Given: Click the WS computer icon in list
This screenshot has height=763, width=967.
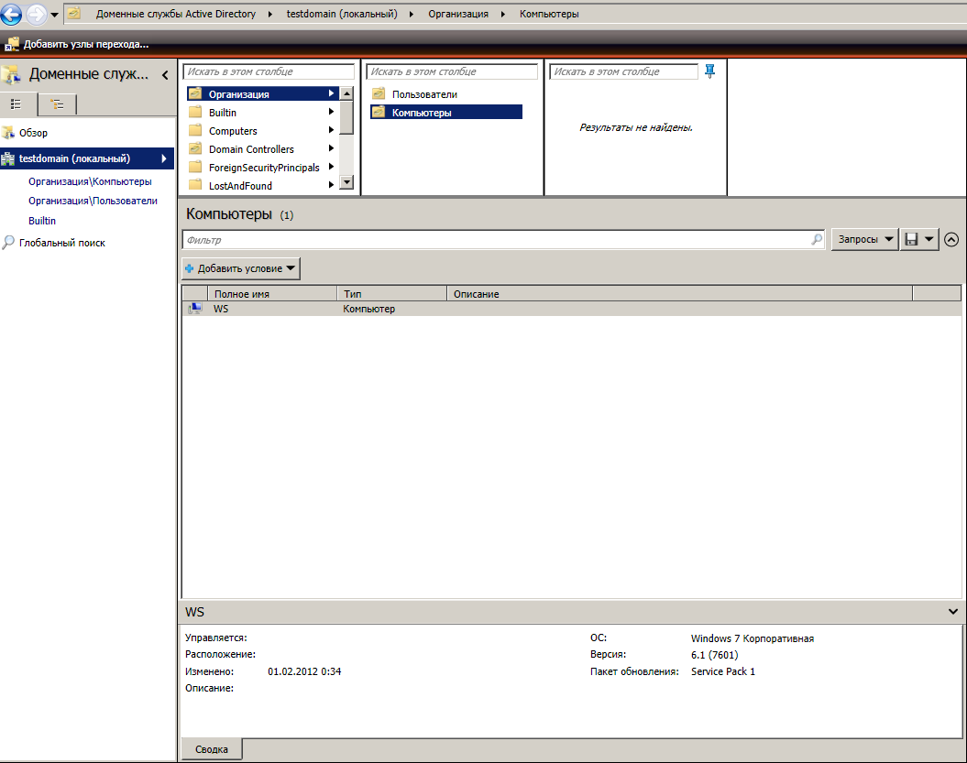Looking at the screenshot, I should tap(194, 310).
